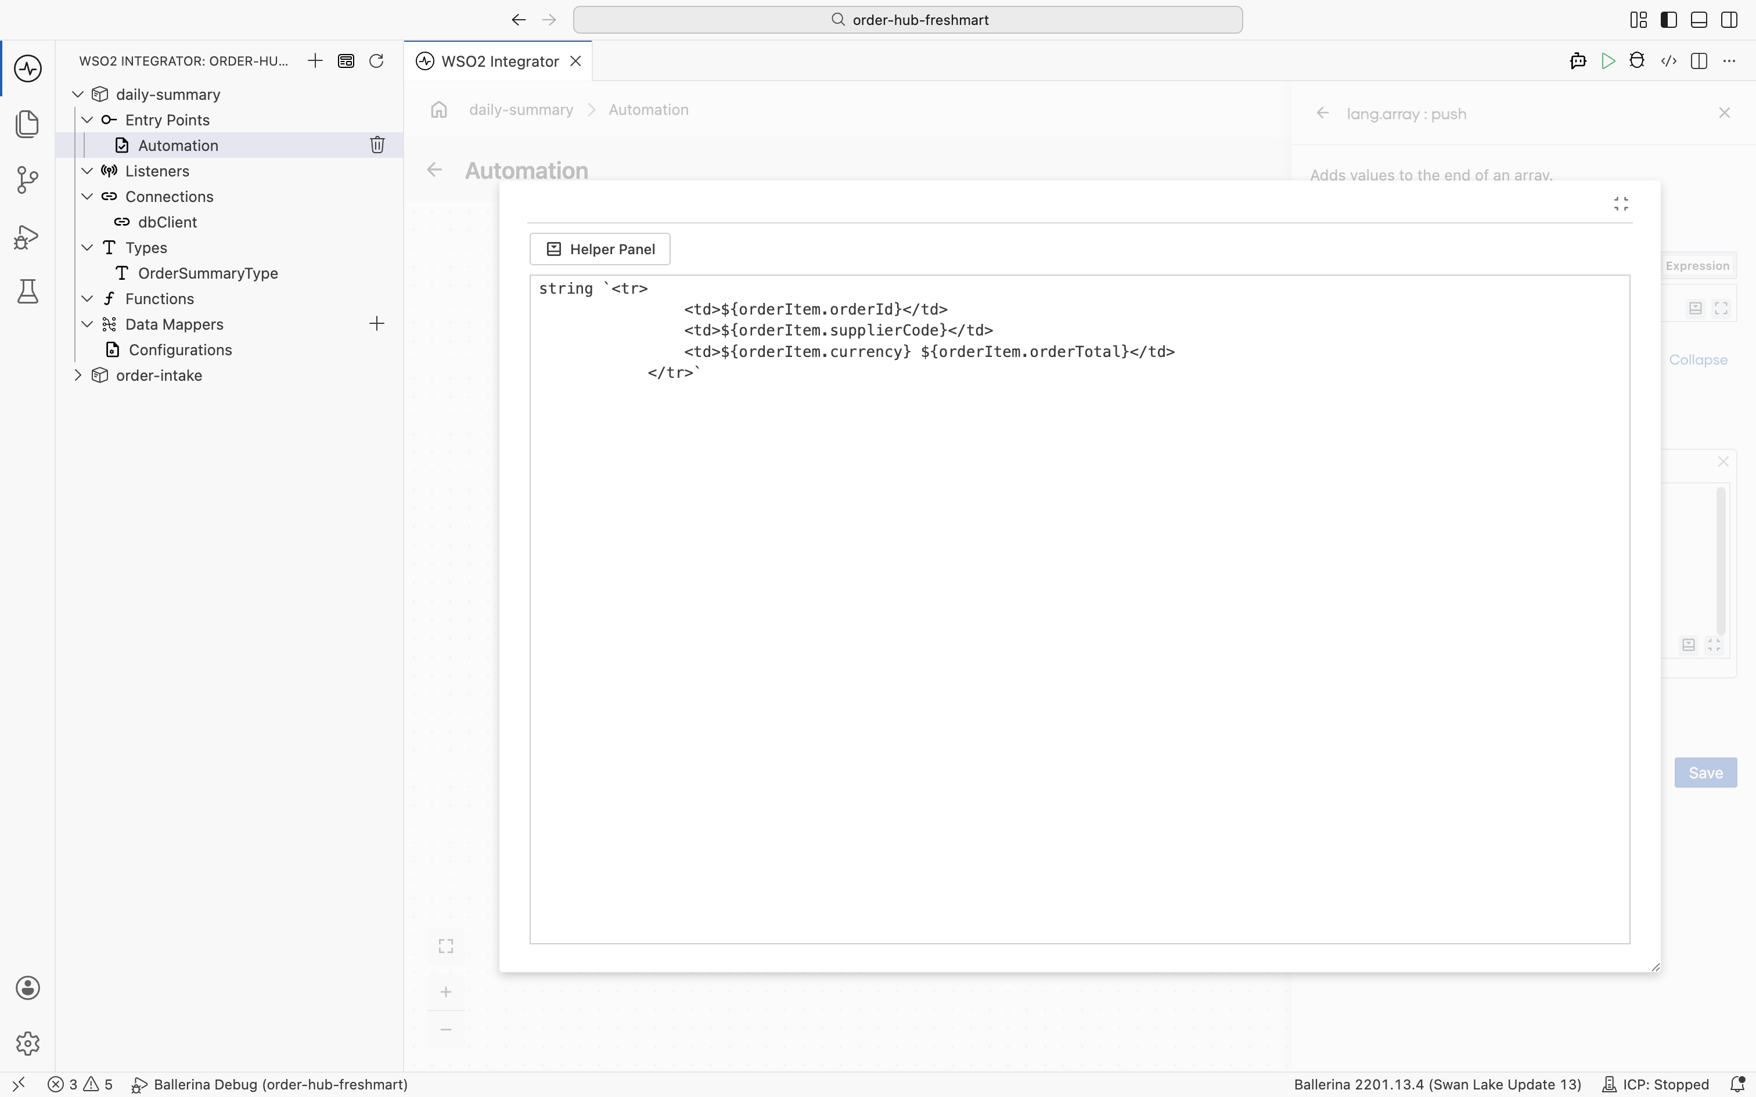Collapse the Connections tree section
Image resolution: width=1756 pixels, height=1097 pixels.
(x=87, y=197)
